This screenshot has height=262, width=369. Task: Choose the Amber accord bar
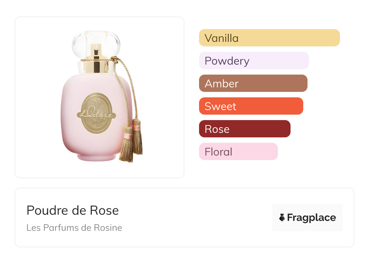pyautogui.click(x=253, y=83)
